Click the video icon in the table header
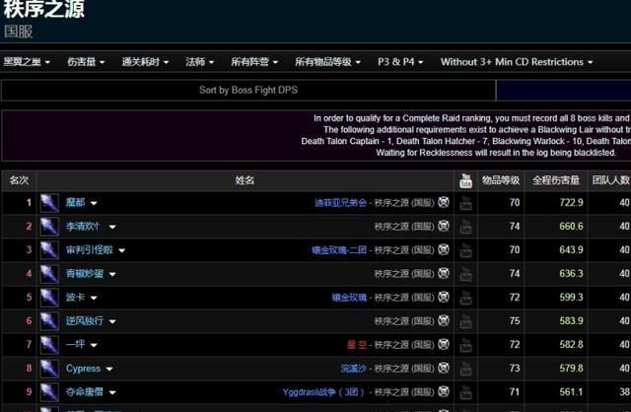 [x=465, y=180]
